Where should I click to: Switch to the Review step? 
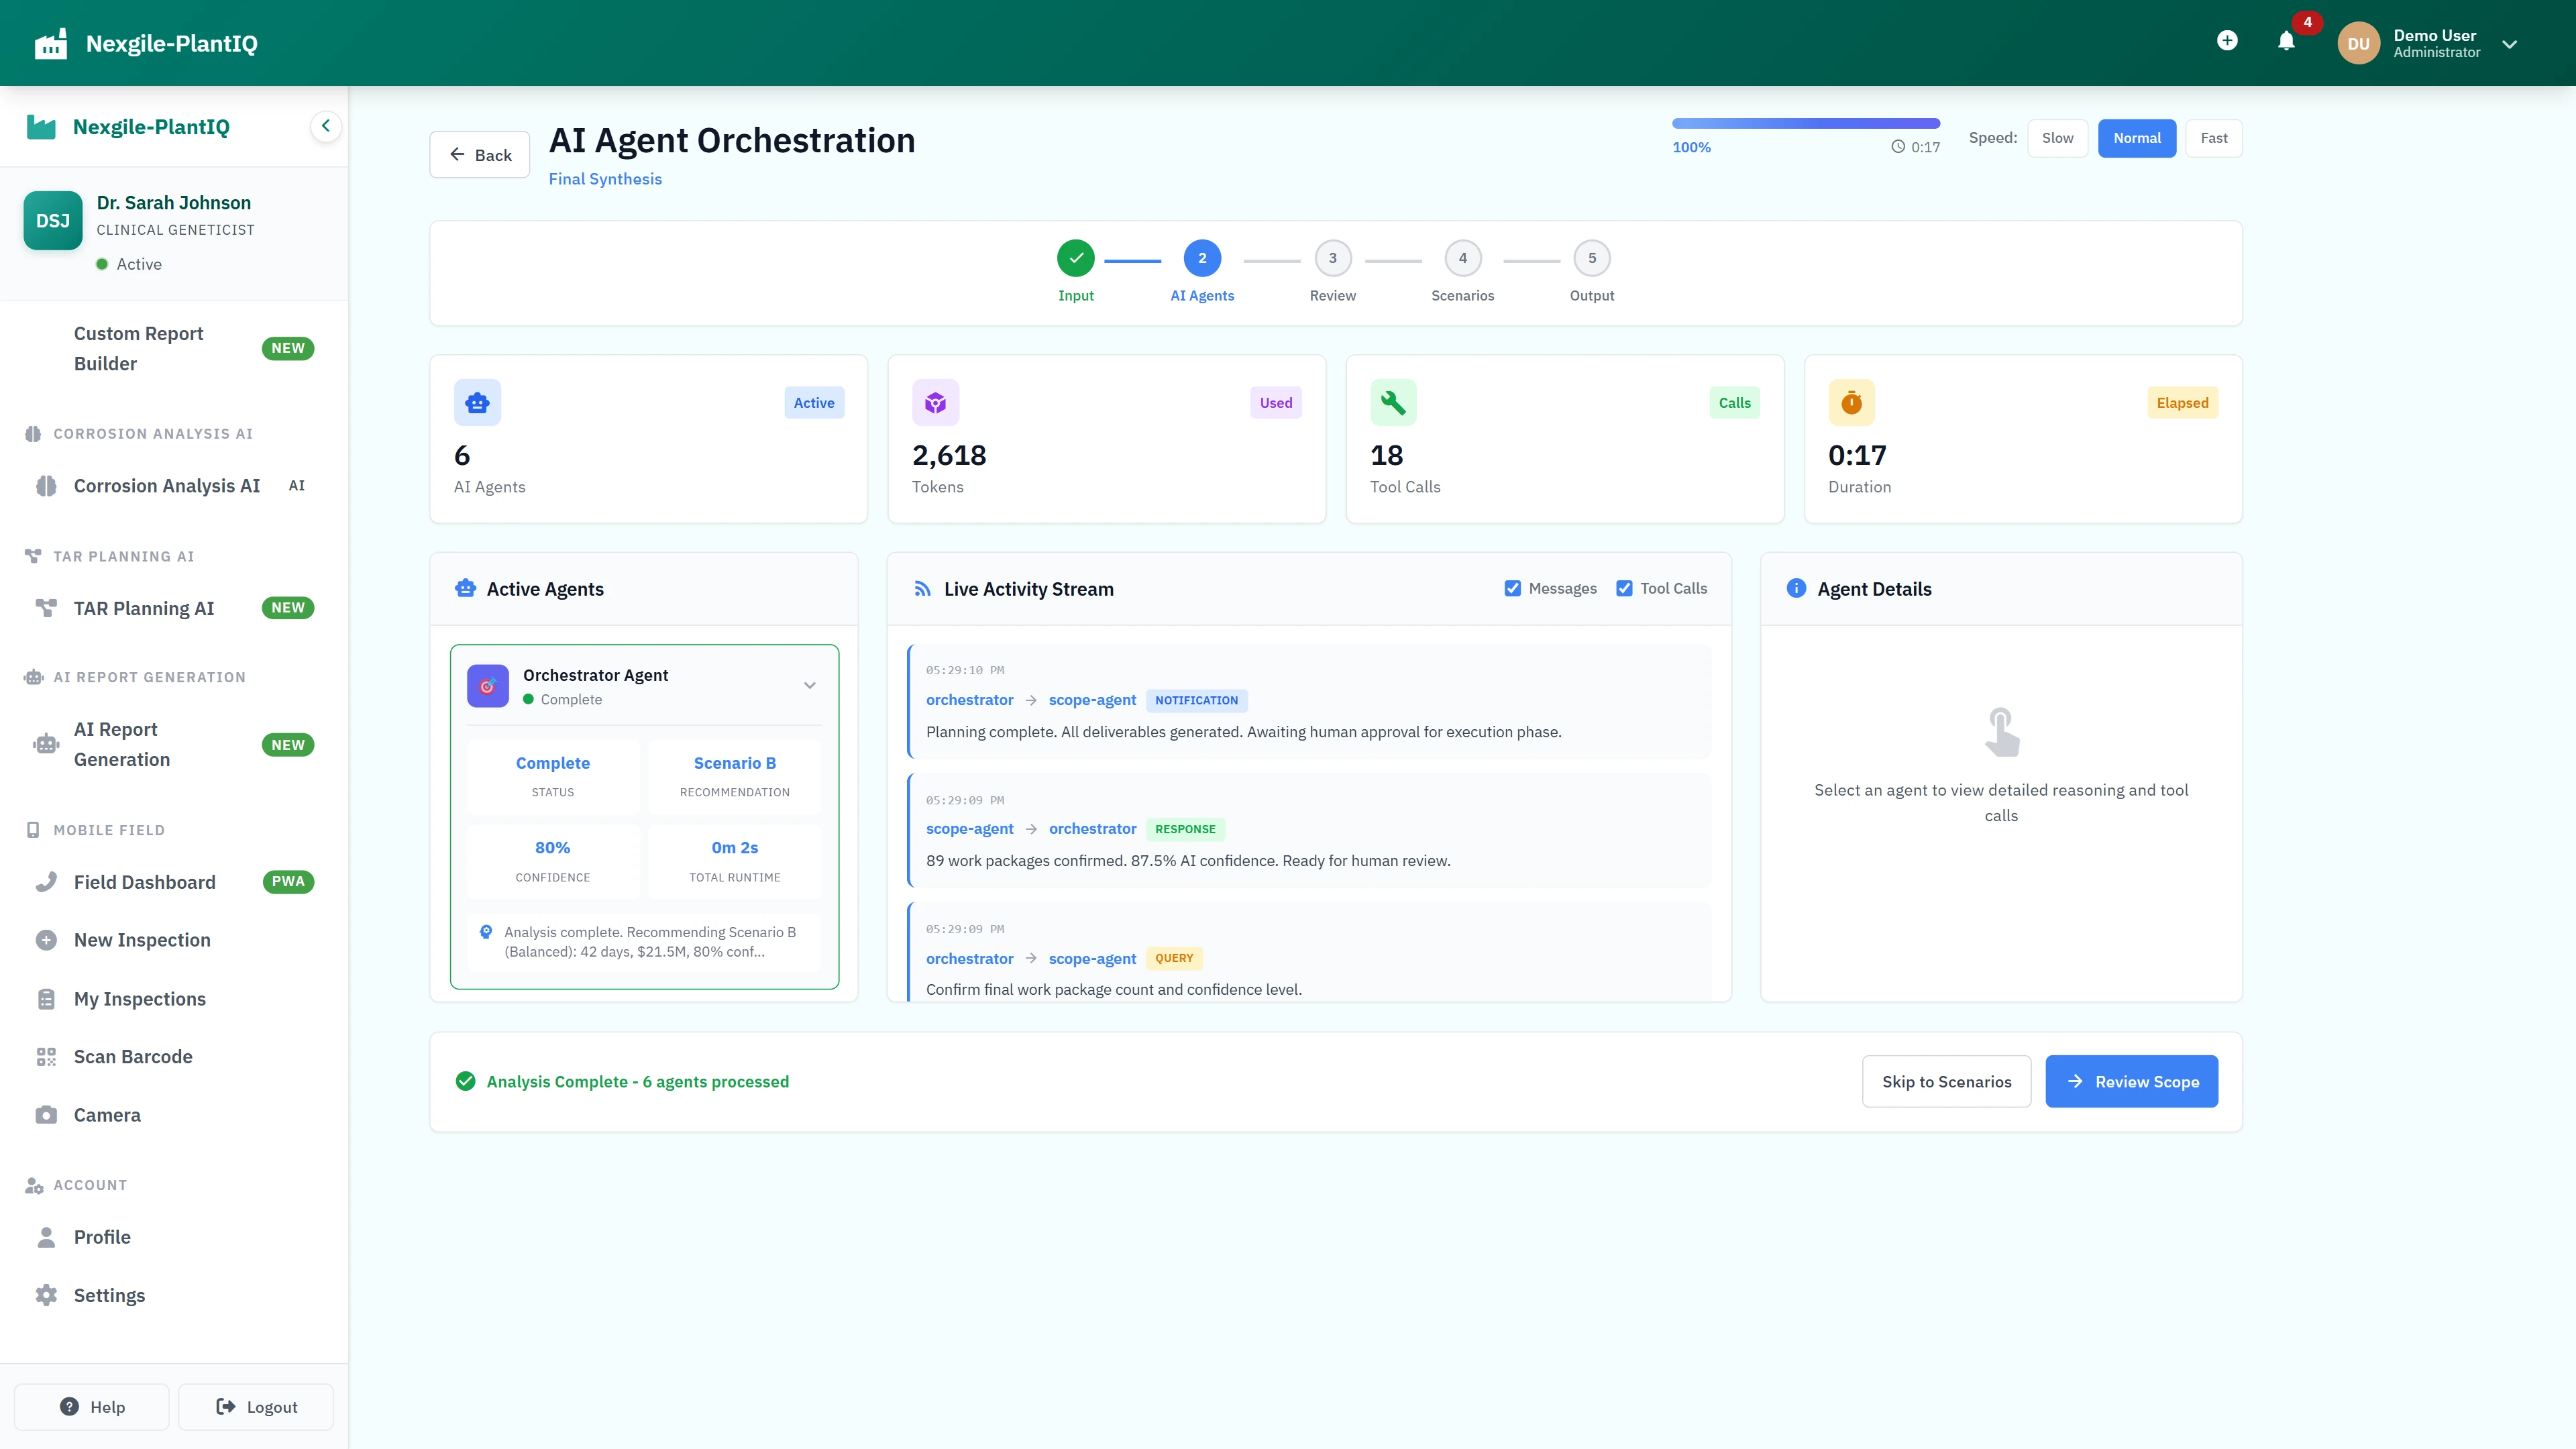pos(1332,257)
